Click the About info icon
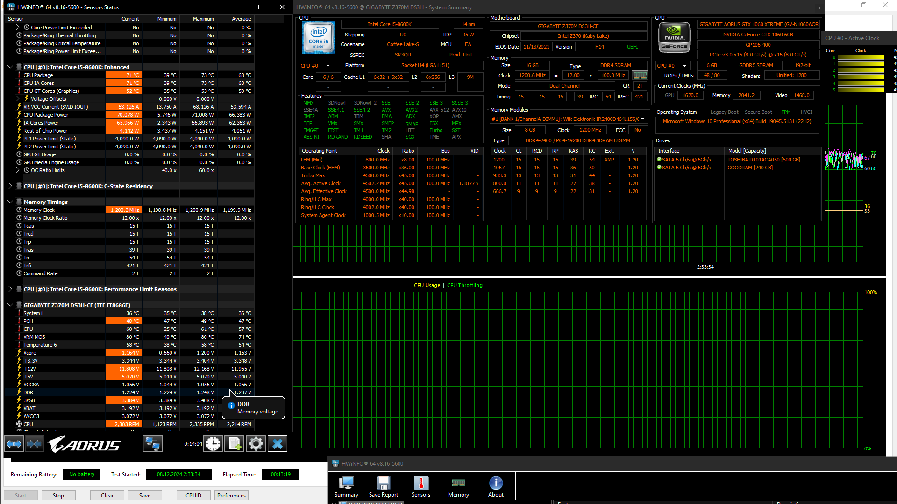The height and width of the screenshot is (504, 897). click(496, 486)
